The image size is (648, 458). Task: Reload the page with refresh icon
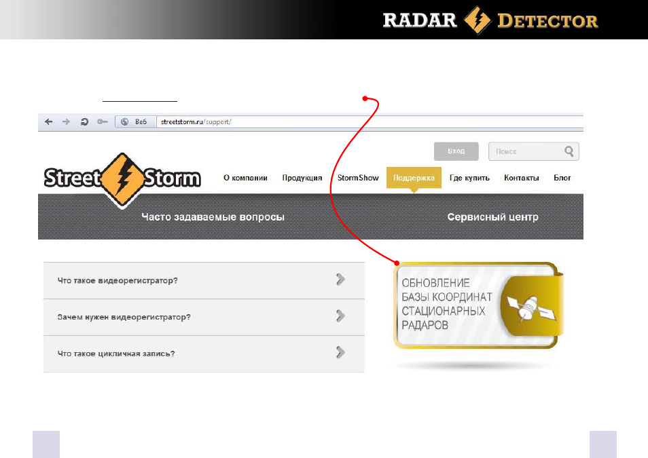click(84, 122)
